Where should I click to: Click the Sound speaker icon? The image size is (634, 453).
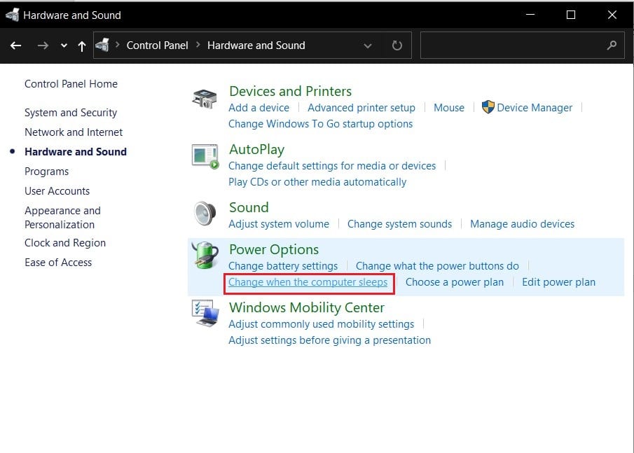[x=205, y=213]
